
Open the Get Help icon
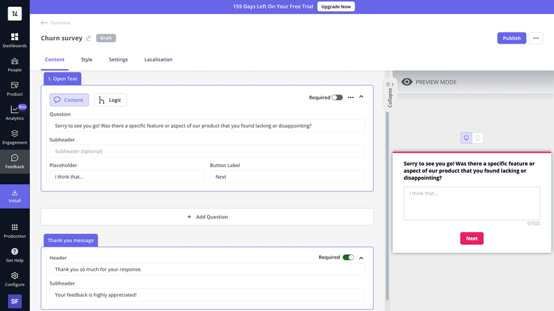point(15,254)
